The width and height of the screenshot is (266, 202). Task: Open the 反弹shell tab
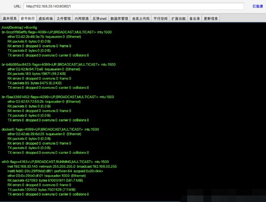pos(100,18)
